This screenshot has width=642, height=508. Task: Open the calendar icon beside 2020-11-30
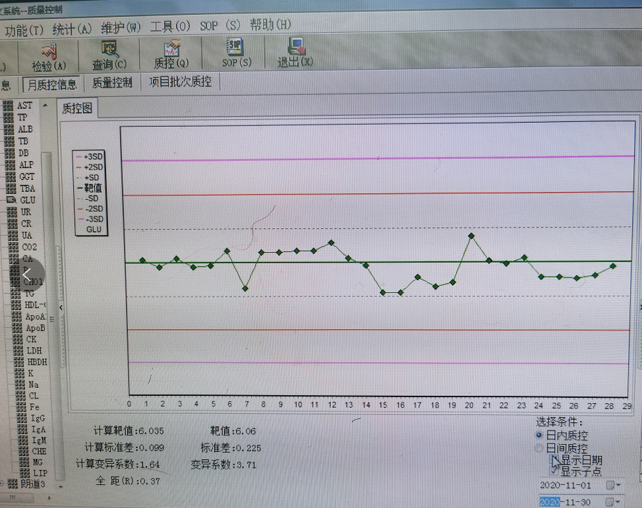point(610,501)
